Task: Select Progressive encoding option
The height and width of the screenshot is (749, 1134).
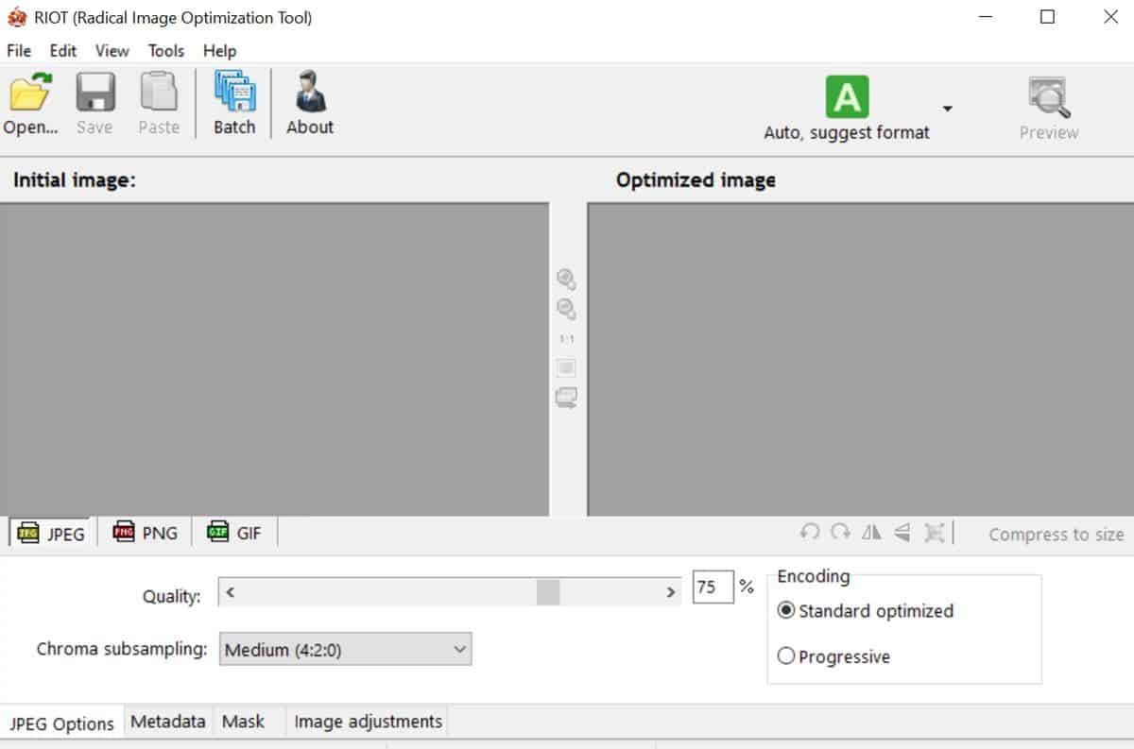Action: (x=786, y=656)
